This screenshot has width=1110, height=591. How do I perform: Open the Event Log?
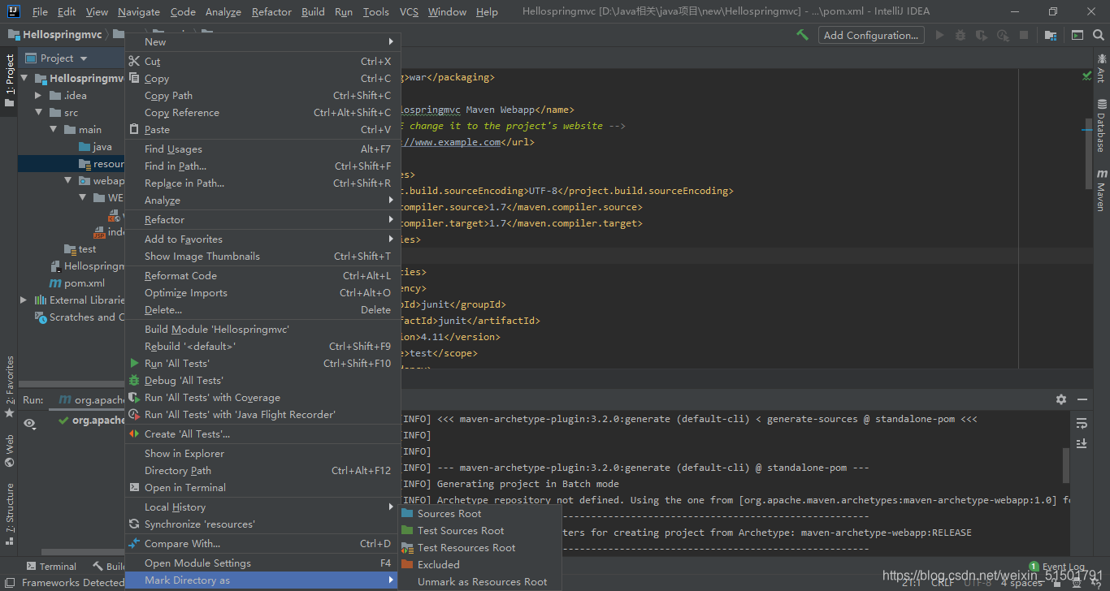point(1056,567)
